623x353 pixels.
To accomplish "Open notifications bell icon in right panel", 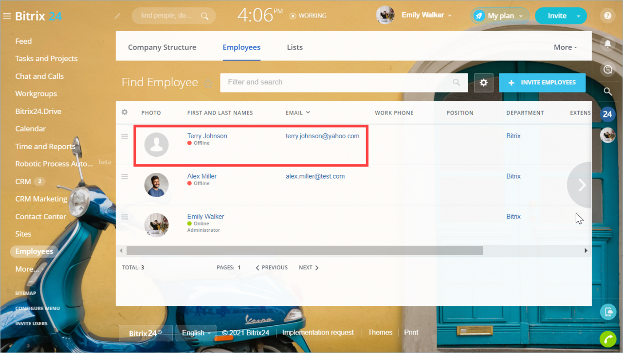I will [x=607, y=44].
